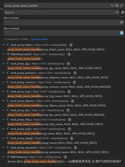Collapse mod_proxy_ftp.c result group

(4, 110)
